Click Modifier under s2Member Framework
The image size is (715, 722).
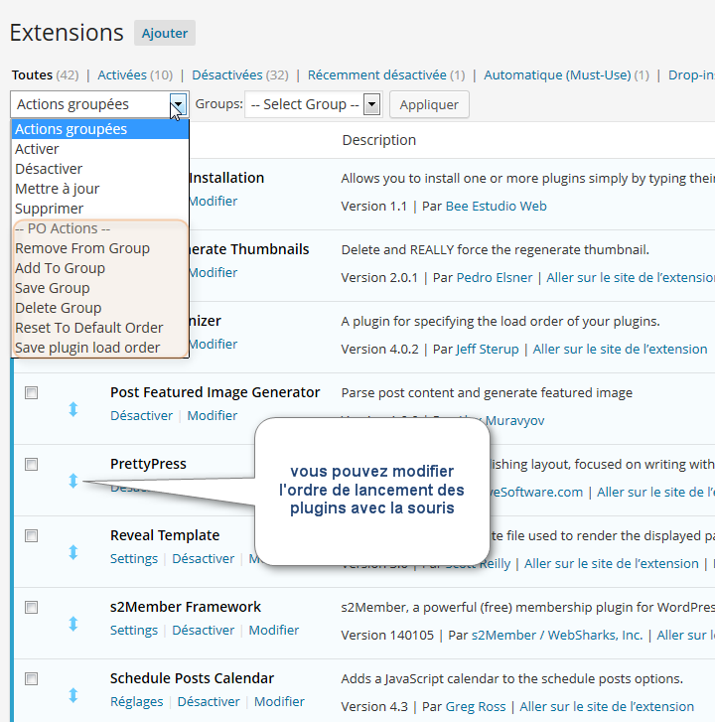tap(274, 630)
